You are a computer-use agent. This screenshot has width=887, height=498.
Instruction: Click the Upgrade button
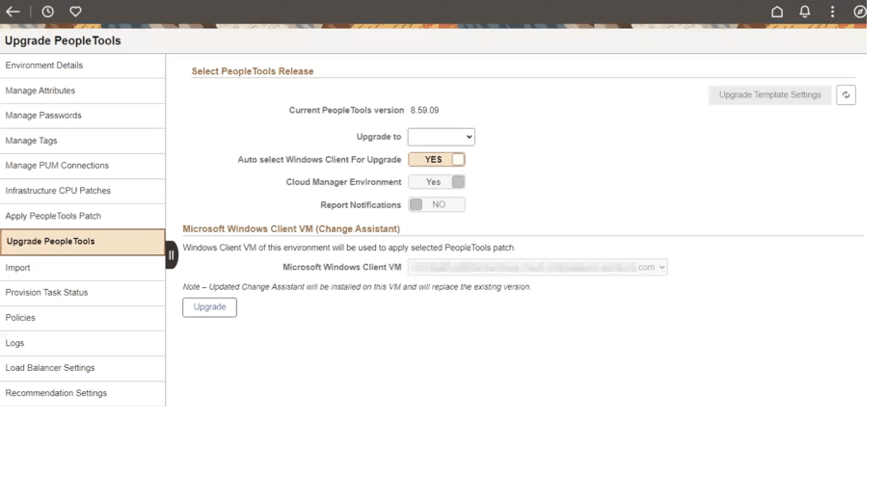209,307
